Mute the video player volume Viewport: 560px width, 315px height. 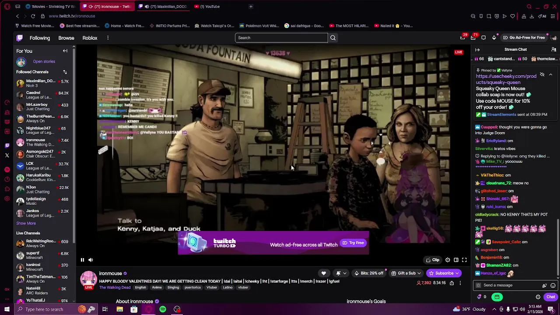click(91, 260)
